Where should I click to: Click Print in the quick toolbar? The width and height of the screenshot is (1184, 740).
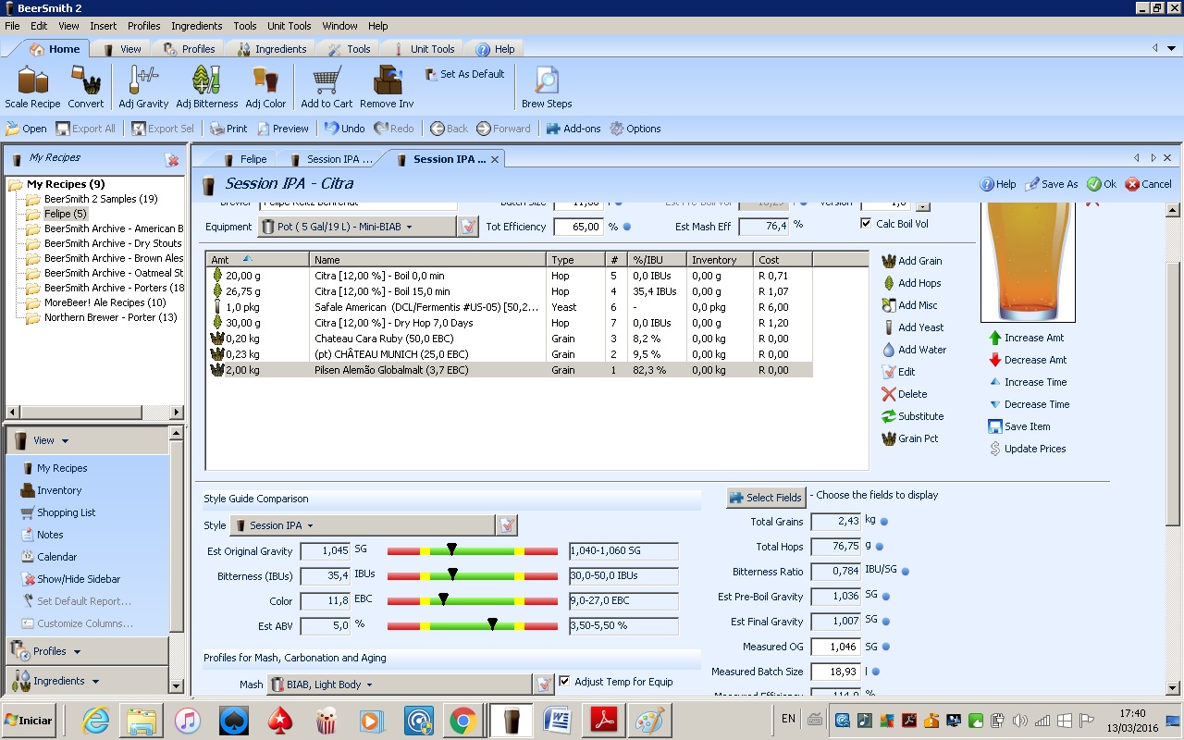click(x=228, y=129)
